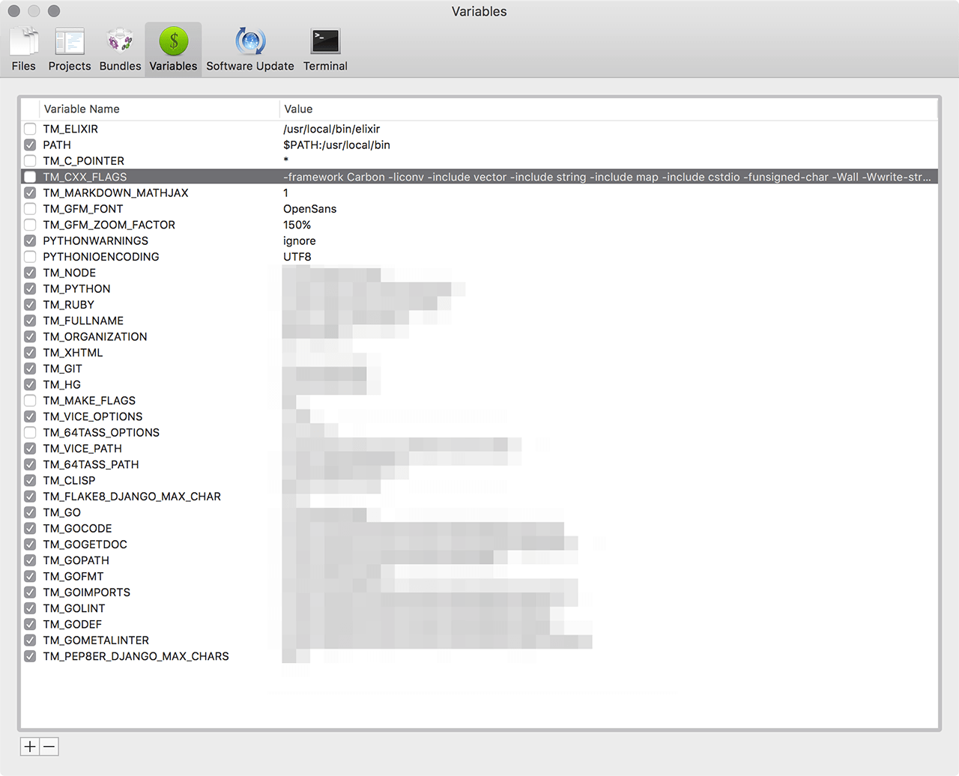
Task: Select the TM_VICE_OPTIONS variable name
Action: [x=92, y=416]
